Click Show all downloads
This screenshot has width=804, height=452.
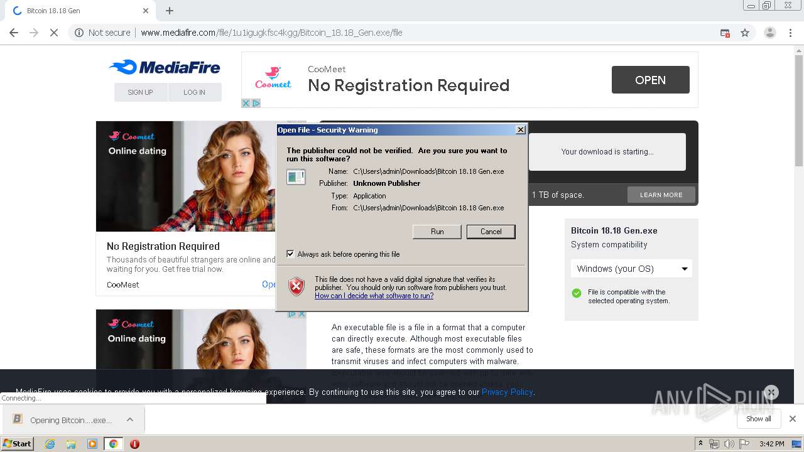coord(758,419)
